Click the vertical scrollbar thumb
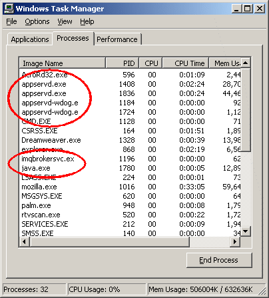The image size is (269, 298). (246, 110)
